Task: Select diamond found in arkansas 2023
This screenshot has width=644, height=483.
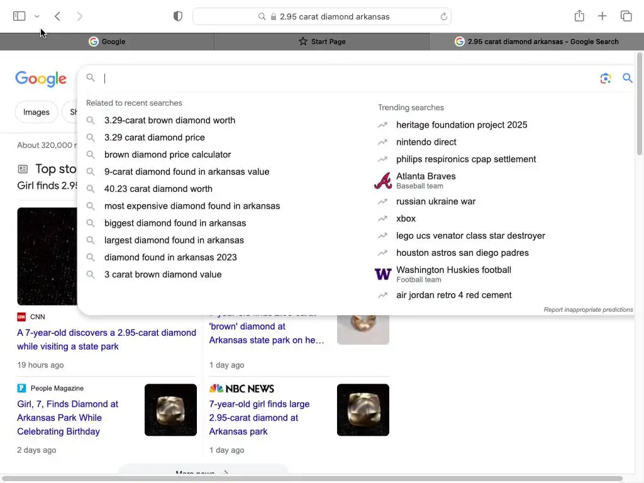Action: pos(170,257)
